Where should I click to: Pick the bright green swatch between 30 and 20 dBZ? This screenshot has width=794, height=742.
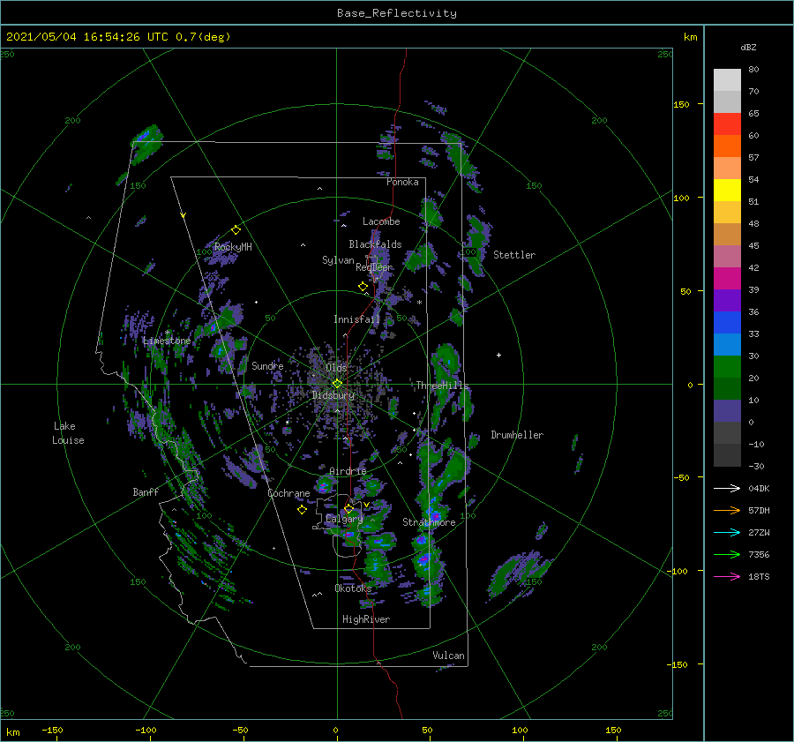727,367
